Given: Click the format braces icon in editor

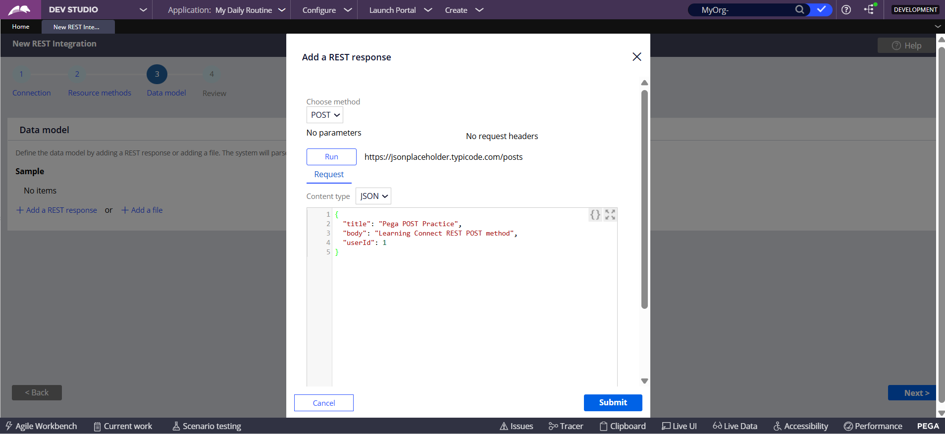Looking at the screenshot, I should click(595, 215).
